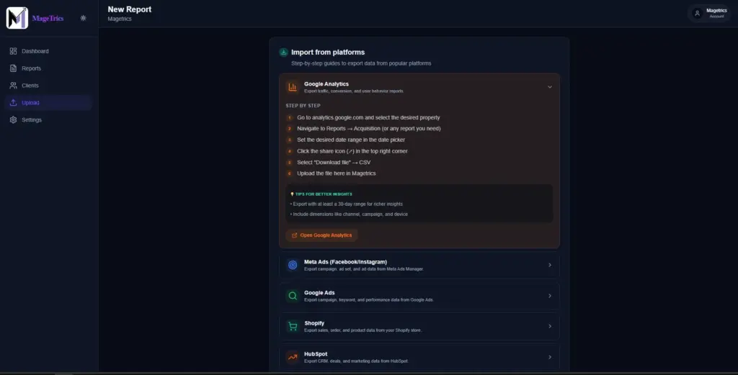Click the Google Analytics bar chart icon
738x375 pixels.
point(293,87)
